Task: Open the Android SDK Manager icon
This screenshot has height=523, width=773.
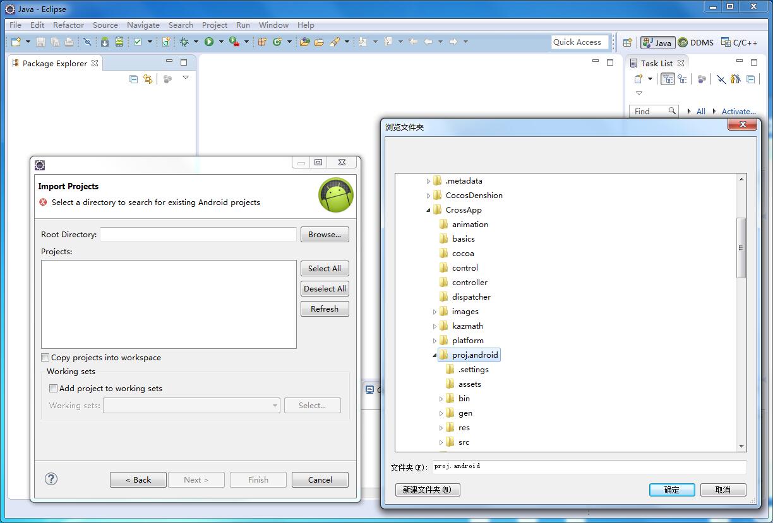Action: click(105, 42)
